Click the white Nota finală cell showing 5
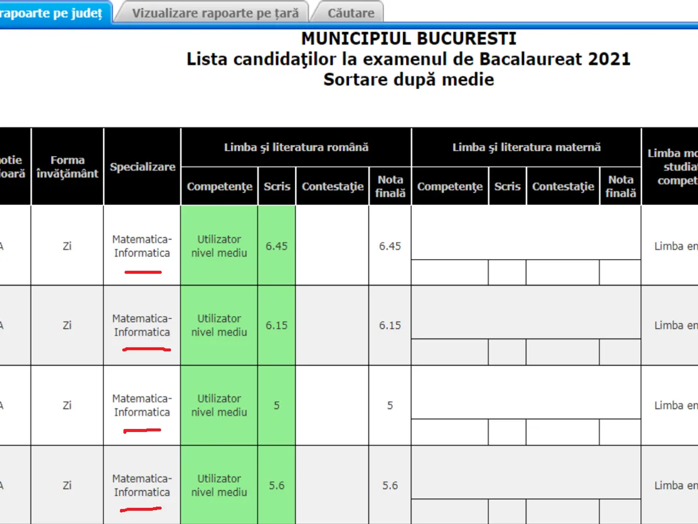Screen dimensions: 698x524 point(390,405)
